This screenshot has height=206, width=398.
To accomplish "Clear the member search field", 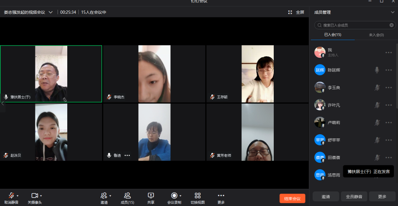I will 391,25.
